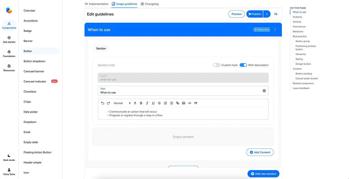Expand the Publish dropdown arrow

[x=267, y=14]
